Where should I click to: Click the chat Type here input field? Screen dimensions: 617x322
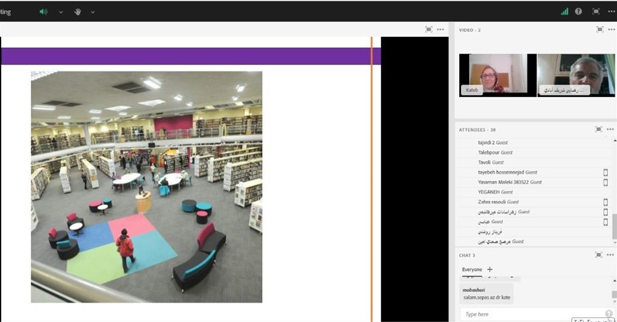531,314
